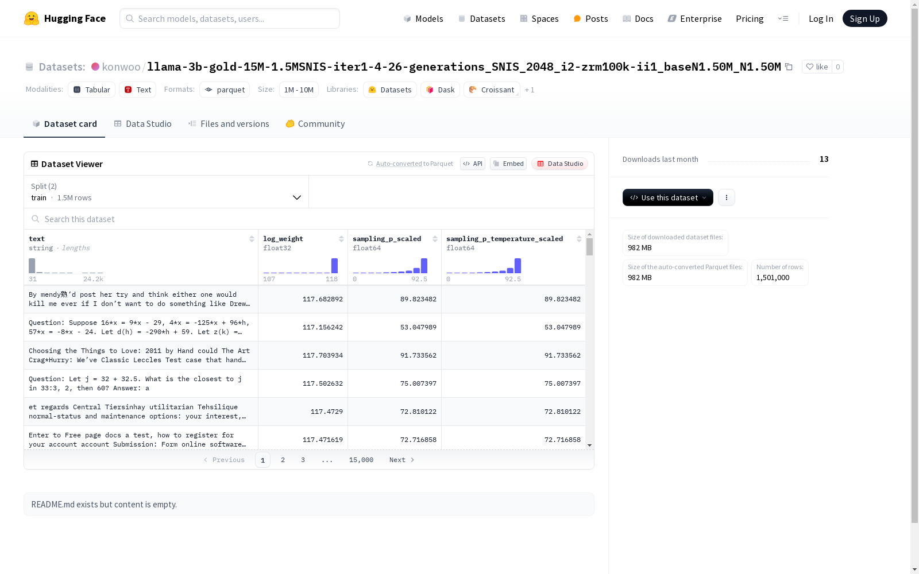
Task: Click the Hugging Face logo icon
Action: click(32, 18)
